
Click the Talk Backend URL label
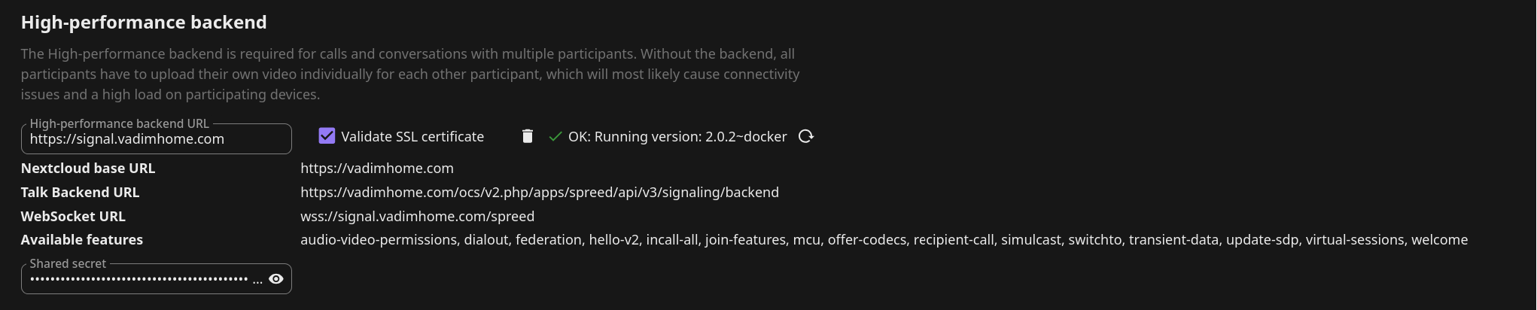[x=80, y=193]
